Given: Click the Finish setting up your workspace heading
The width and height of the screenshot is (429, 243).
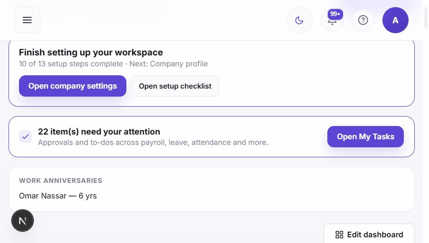Looking at the screenshot, I should pyautogui.click(x=91, y=53).
